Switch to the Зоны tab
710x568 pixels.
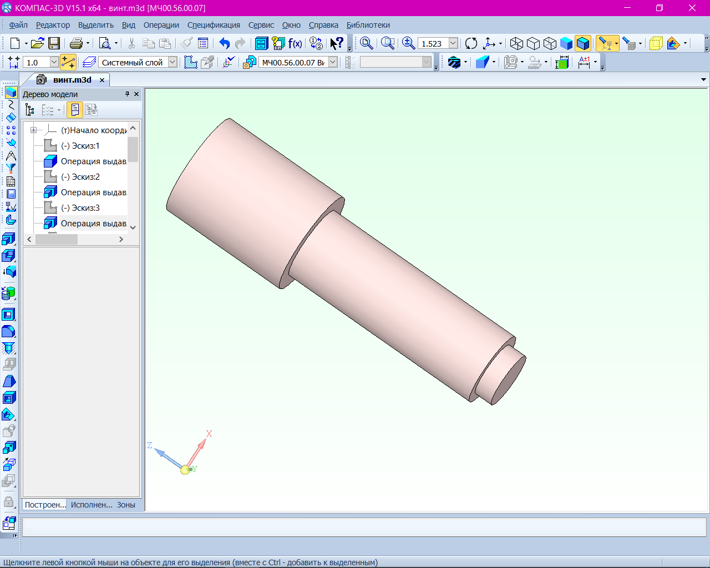click(x=126, y=505)
